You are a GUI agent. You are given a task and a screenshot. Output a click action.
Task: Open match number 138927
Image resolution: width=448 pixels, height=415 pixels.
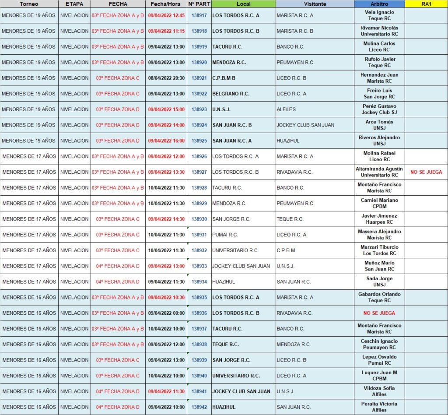pyautogui.click(x=199, y=172)
